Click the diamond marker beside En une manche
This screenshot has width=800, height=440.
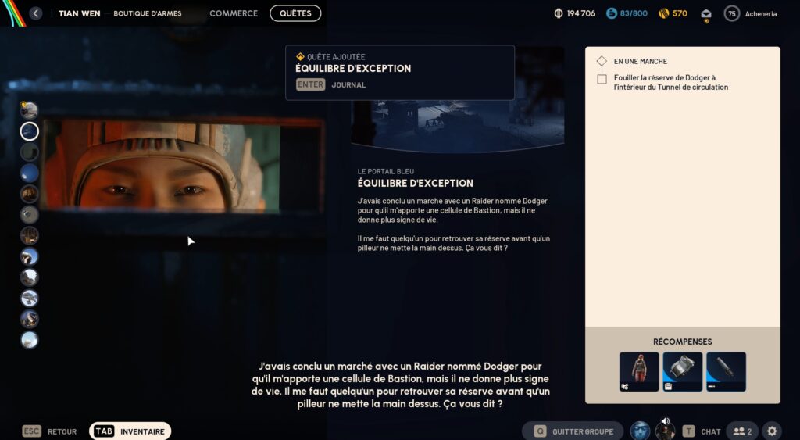click(x=602, y=61)
